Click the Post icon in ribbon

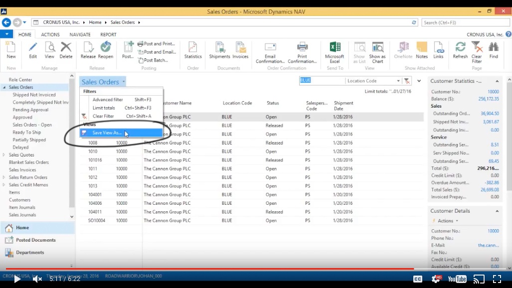(128, 50)
